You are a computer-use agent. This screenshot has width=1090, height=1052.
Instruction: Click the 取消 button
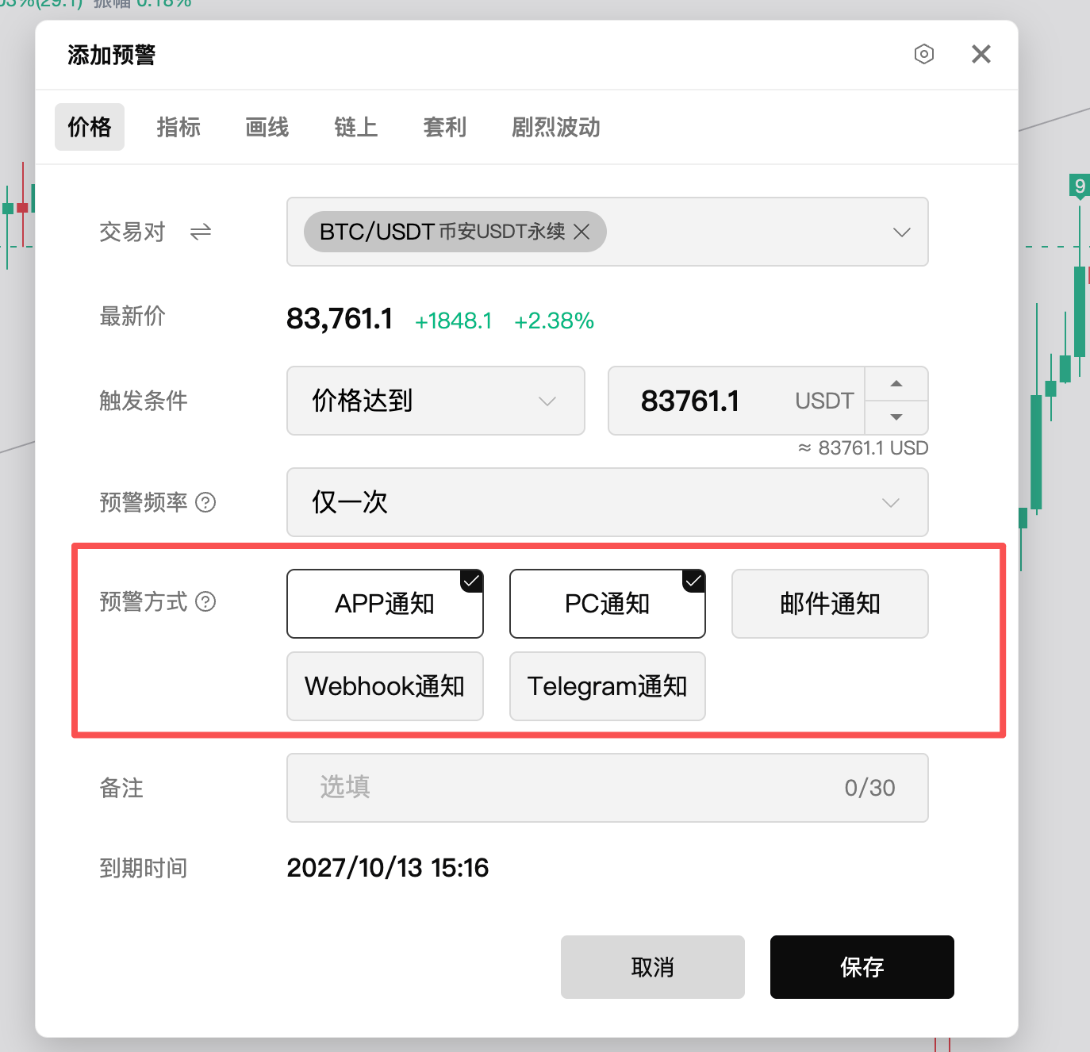point(653,967)
